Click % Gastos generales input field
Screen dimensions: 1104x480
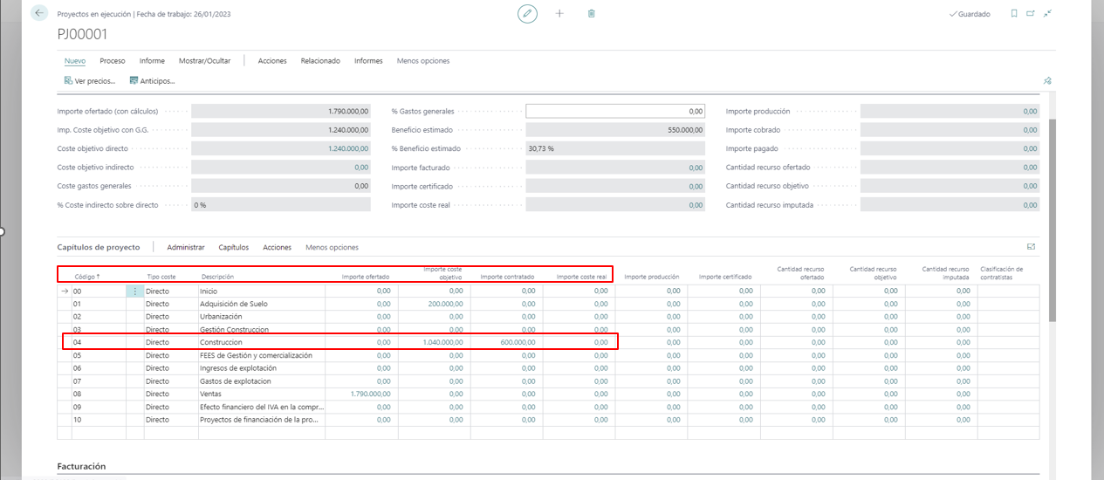click(616, 111)
